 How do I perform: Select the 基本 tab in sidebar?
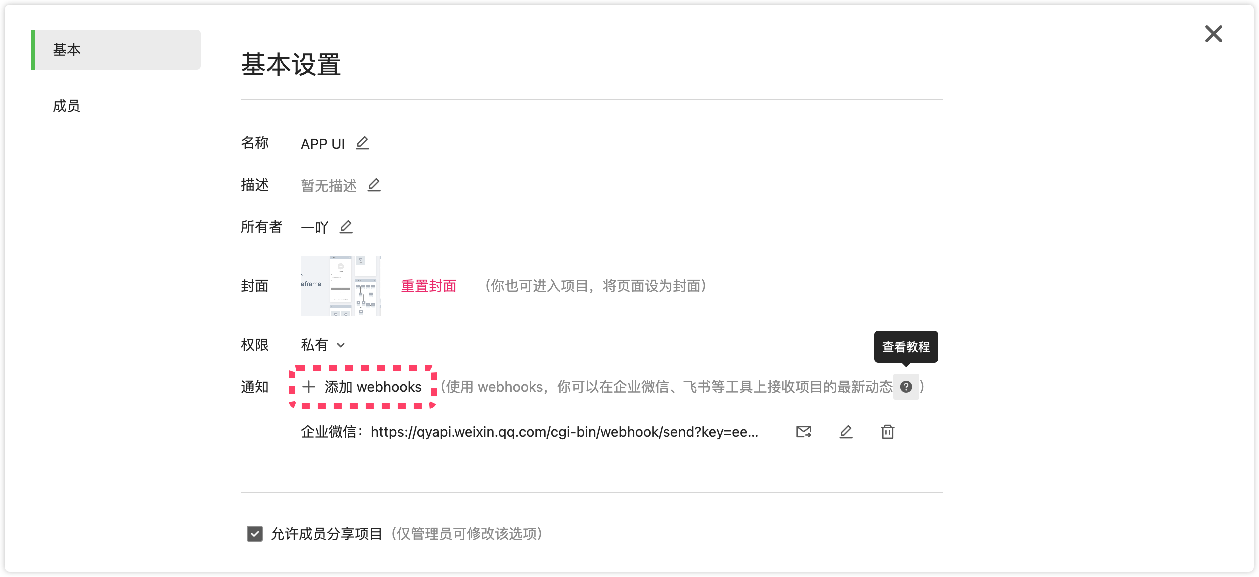pyautogui.click(x=67, y=50)
